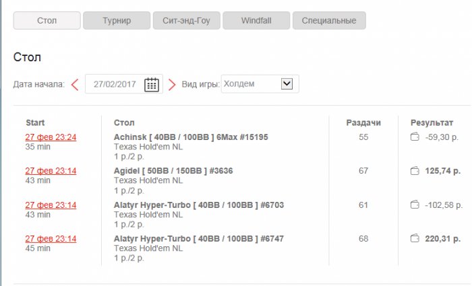Screen dimensions: 472x286
Task: Click the start date field 27/02/2017
Action: (115, 85)
